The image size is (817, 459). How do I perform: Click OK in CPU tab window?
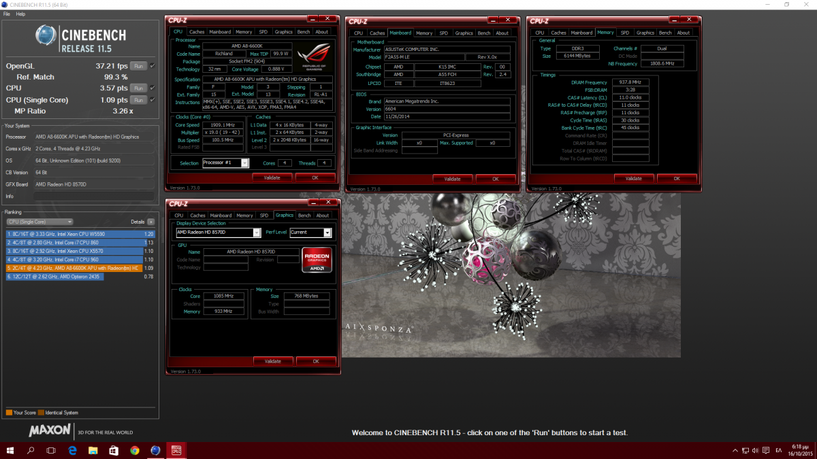(x=315, y=177)
